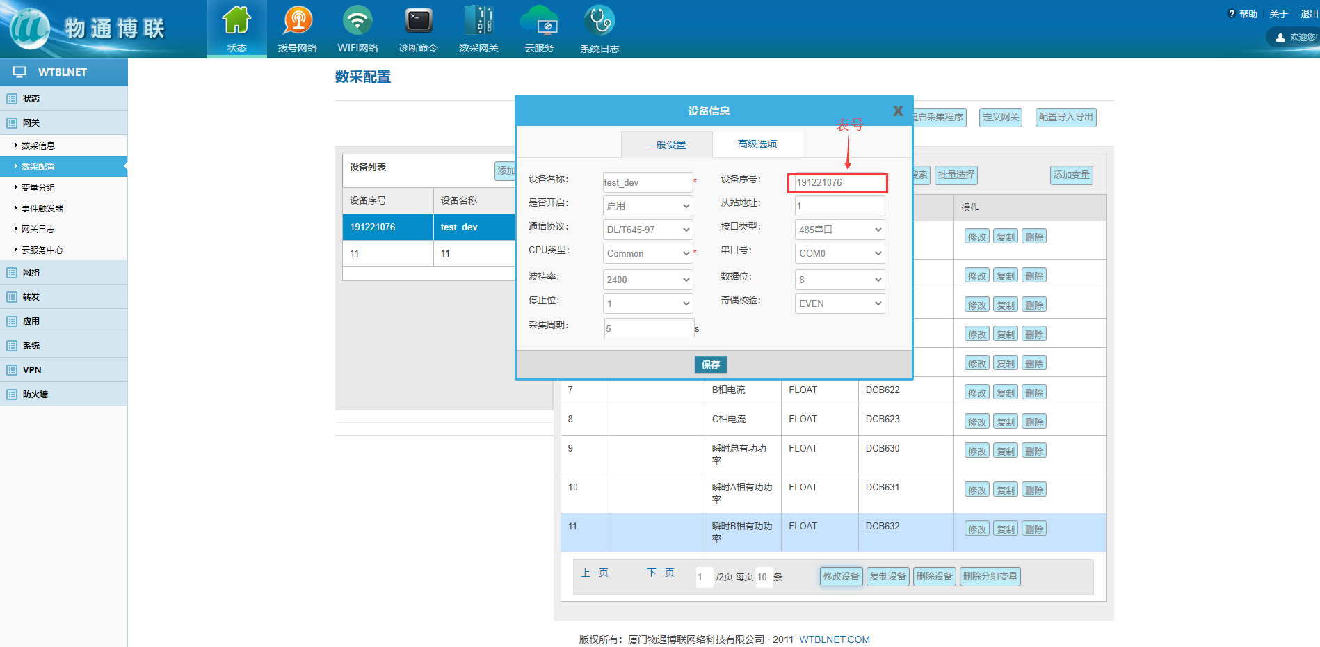Close the 设备信息 dialog with X

[898, 111]
